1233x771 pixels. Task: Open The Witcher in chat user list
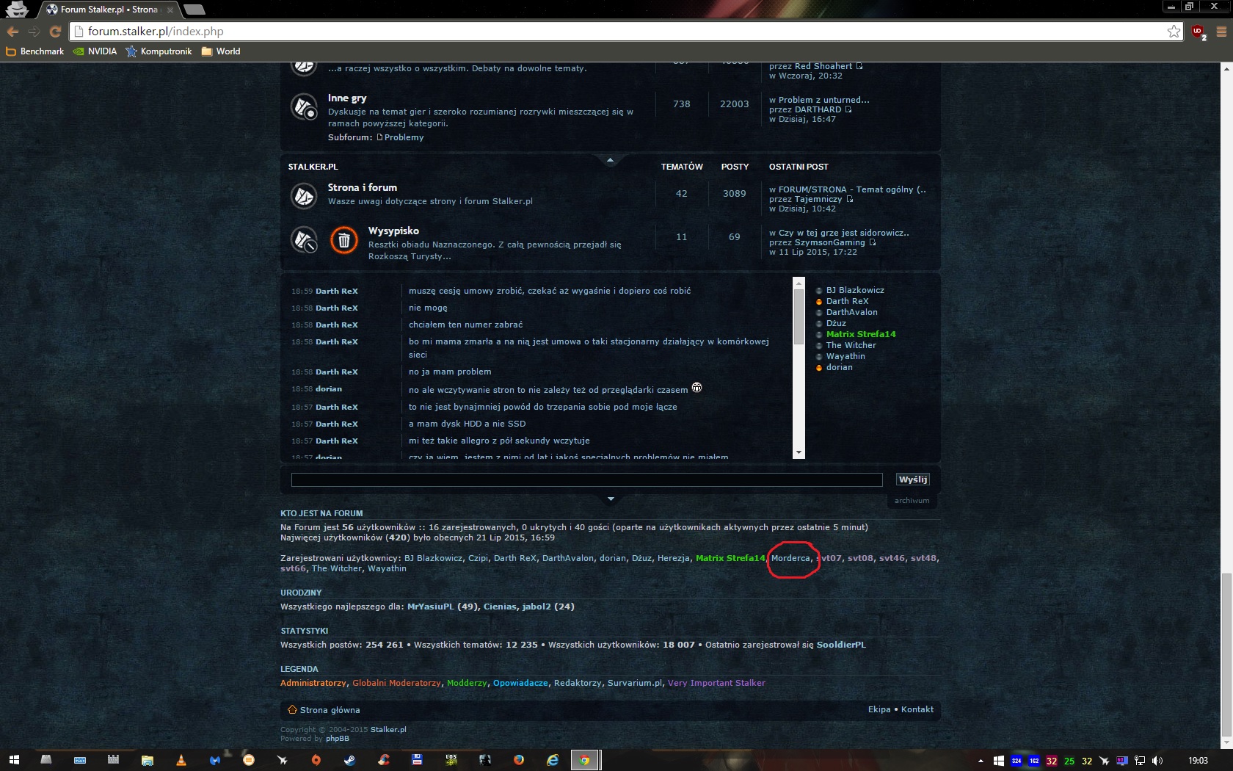click(x=851, y=345)
